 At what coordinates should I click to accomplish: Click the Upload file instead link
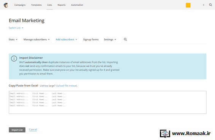tap(66, 86)
